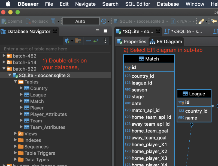
Task: Open the transaction mode Auto dropdown
Action: 81,21
